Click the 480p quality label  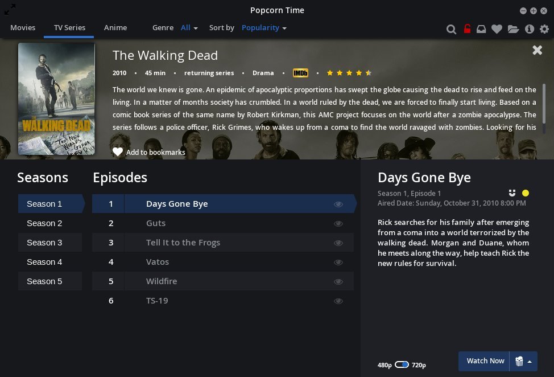[x=385, y=365]
